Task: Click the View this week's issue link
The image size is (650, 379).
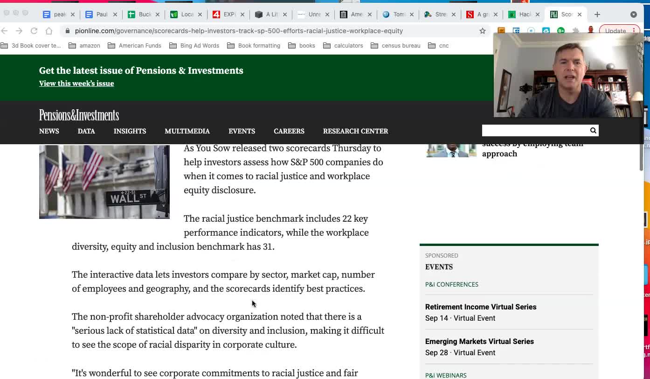Action: [x=76, y=84]
